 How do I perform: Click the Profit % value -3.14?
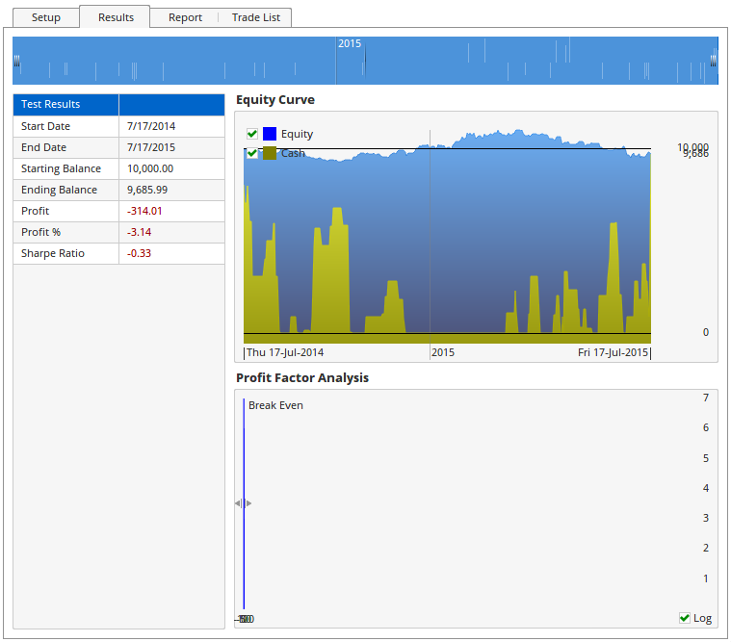[139, 232]
